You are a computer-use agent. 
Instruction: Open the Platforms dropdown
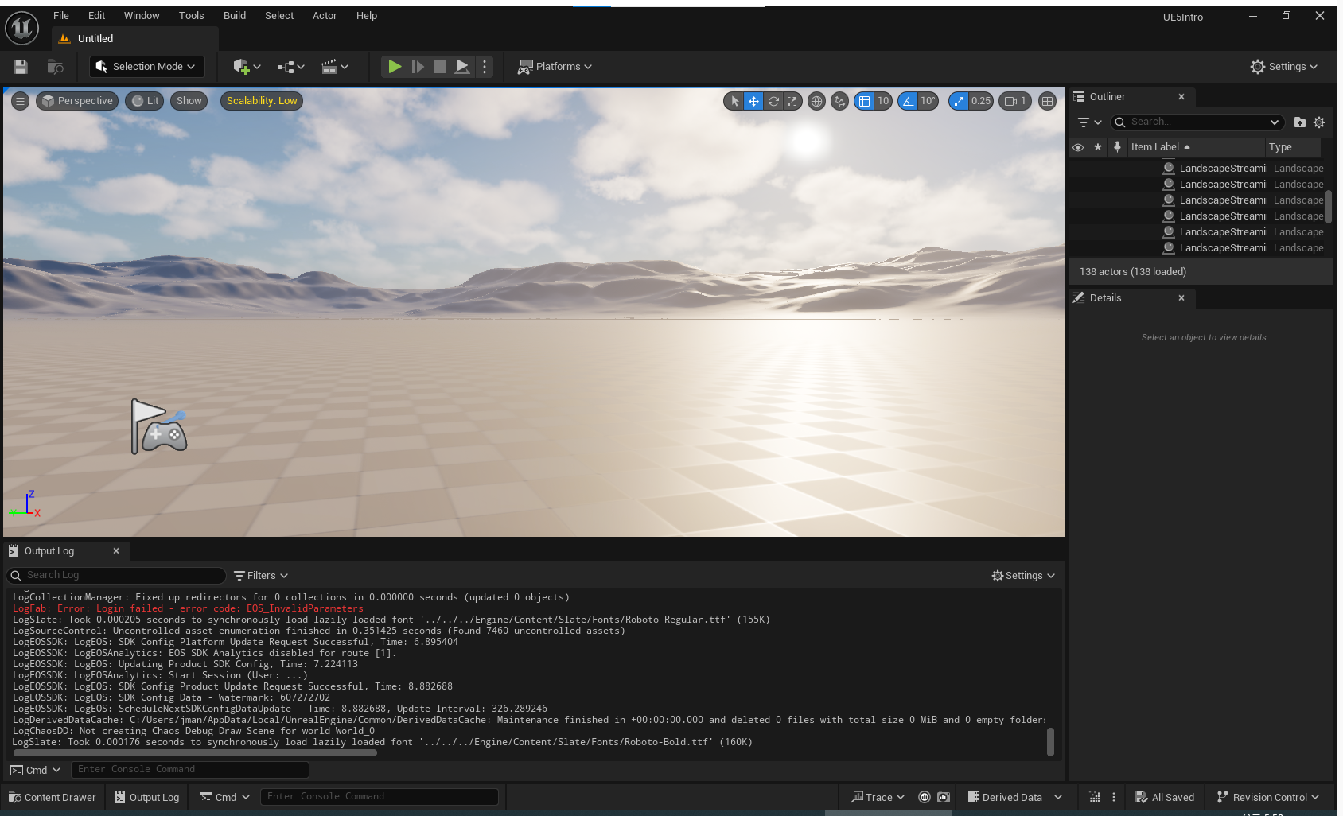click(555, 67)
